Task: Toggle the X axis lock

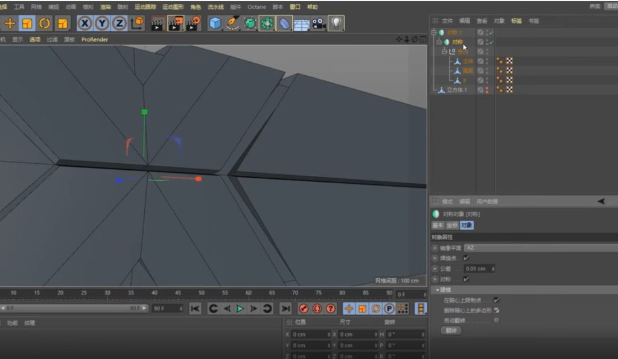Action: (x=84, y=23)
